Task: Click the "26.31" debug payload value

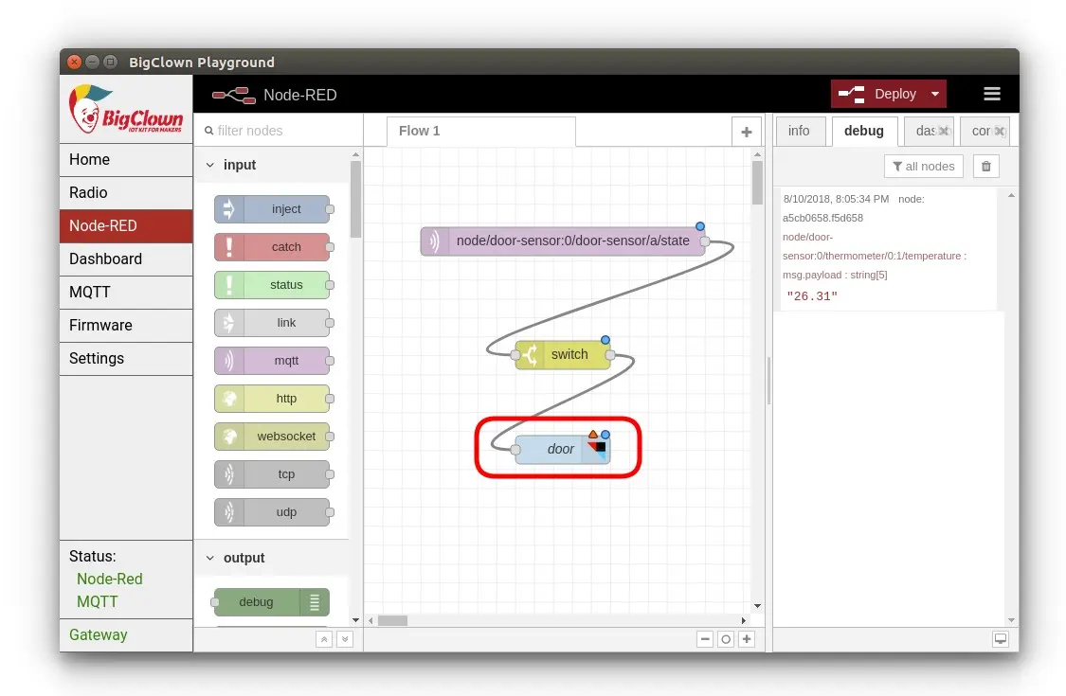Action: pyautogui.click(x=812, y=296)
